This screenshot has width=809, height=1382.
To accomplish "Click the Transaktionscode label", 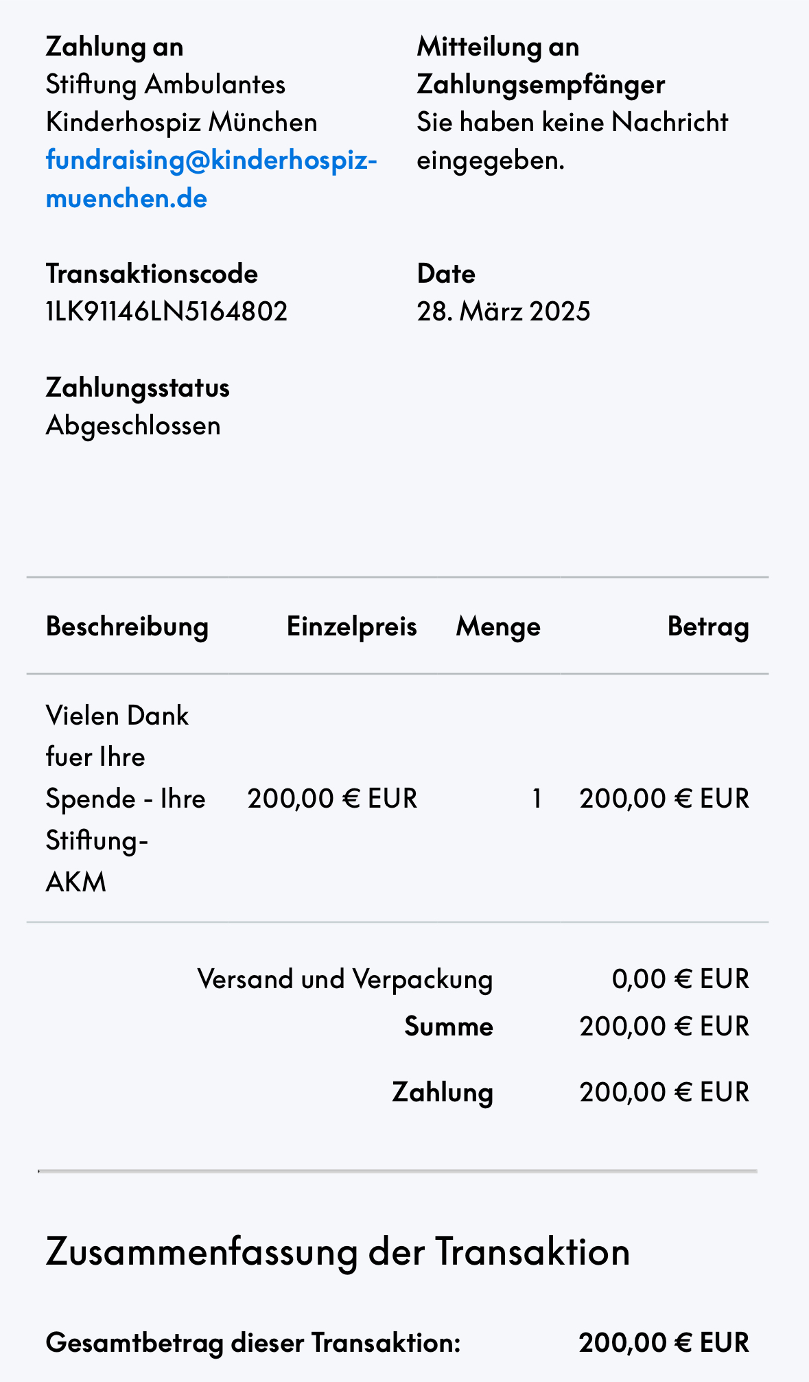I will 152,274.
